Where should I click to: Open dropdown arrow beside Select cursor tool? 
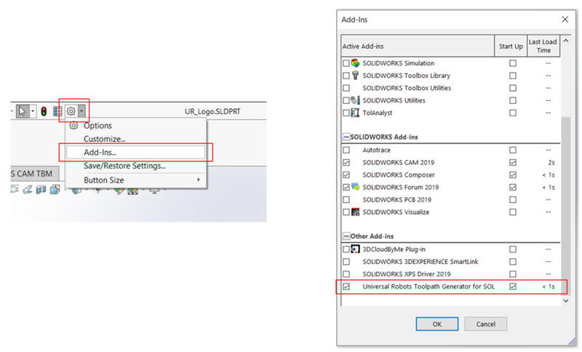[33, 111]
